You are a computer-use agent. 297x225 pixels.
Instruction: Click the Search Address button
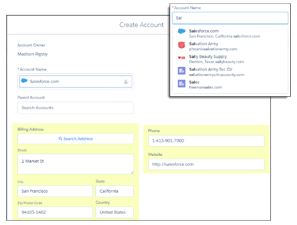pyautogui.click(x=76, y=139)
